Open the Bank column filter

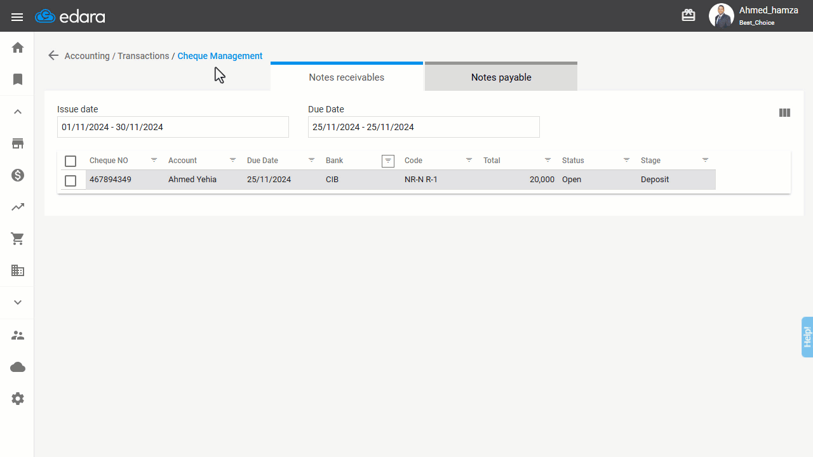click(x=388, y=161)
